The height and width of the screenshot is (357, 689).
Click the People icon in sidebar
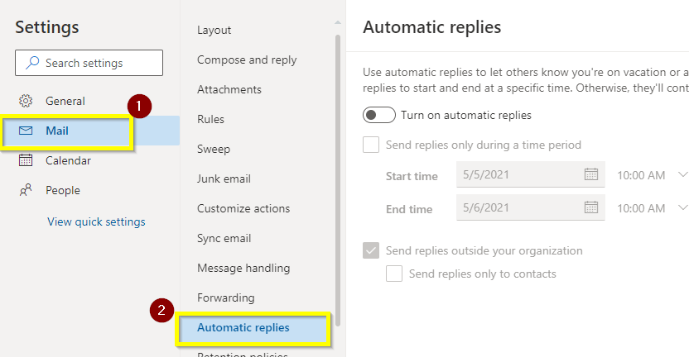click(26, 190)
